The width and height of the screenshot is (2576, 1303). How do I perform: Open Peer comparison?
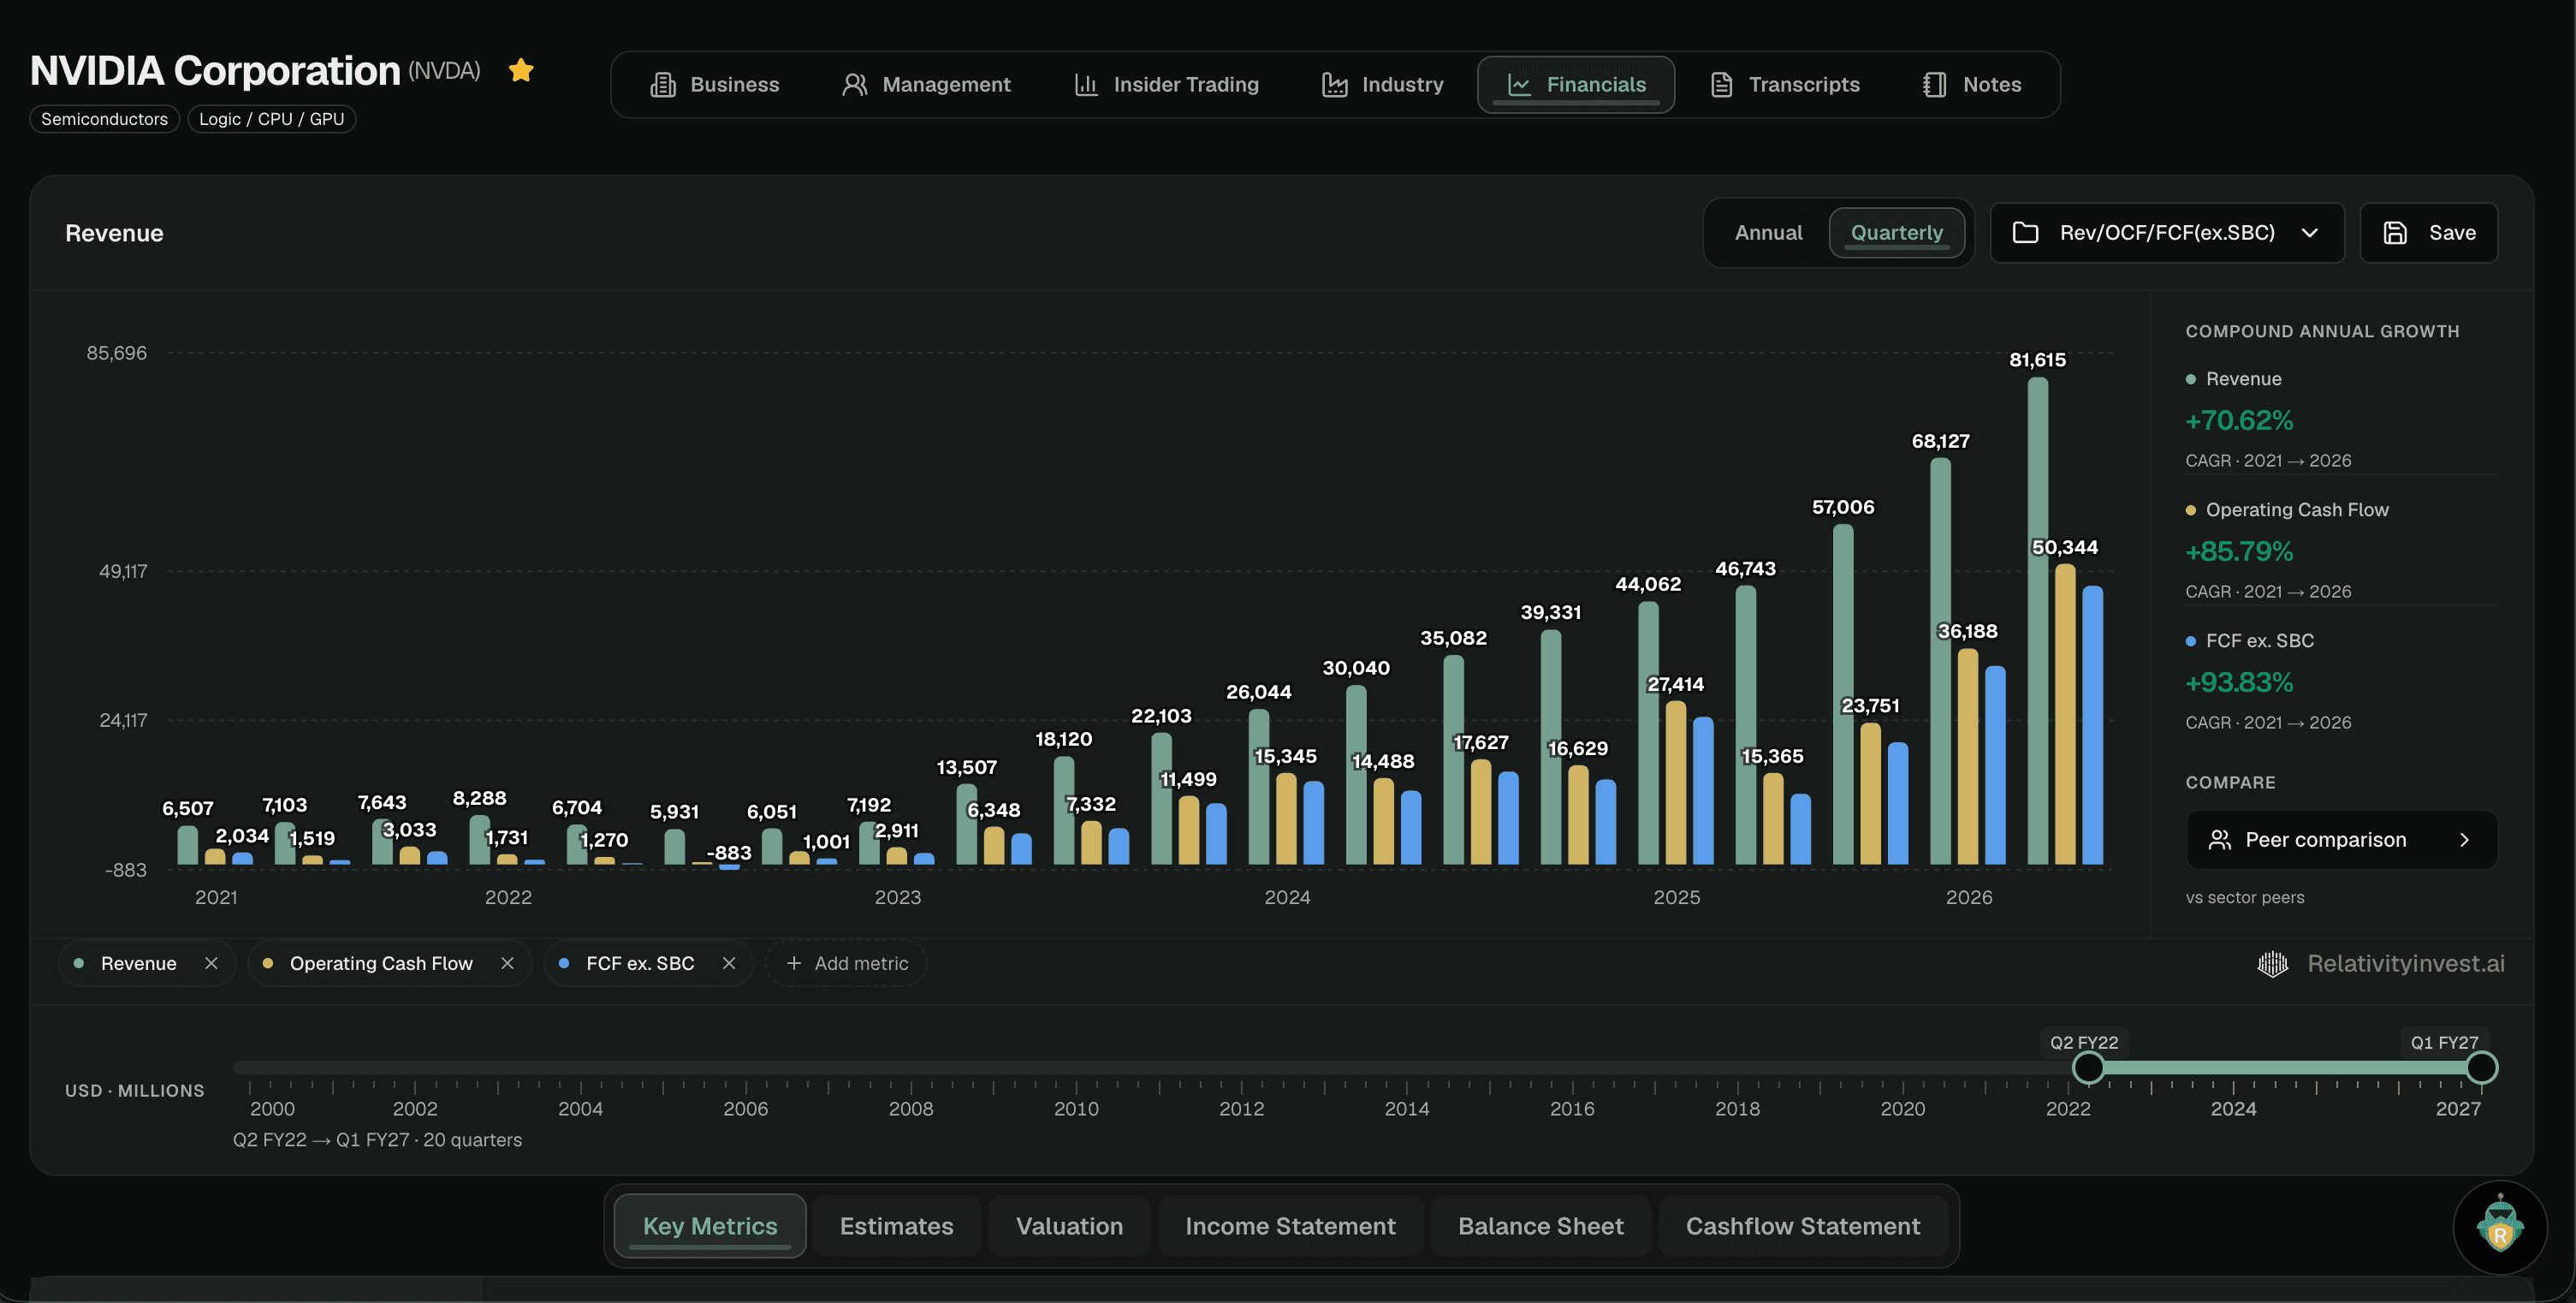2341,840
